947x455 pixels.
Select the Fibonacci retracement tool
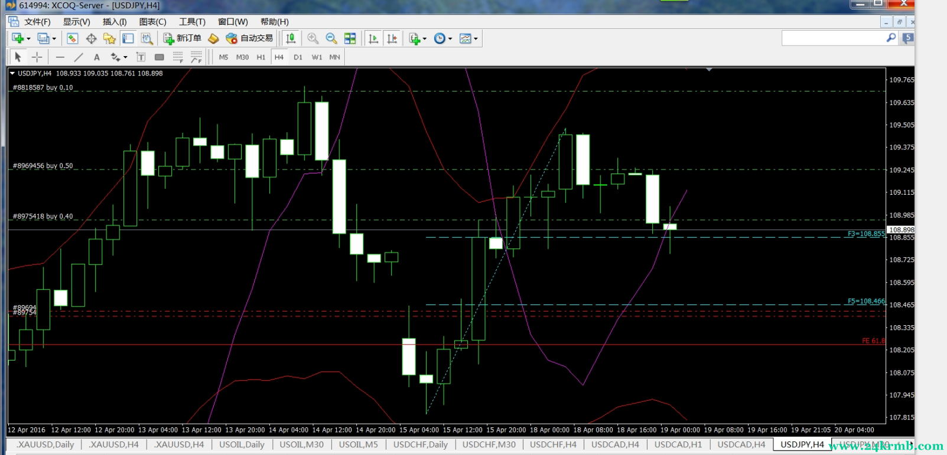click(x=178, y=57)
